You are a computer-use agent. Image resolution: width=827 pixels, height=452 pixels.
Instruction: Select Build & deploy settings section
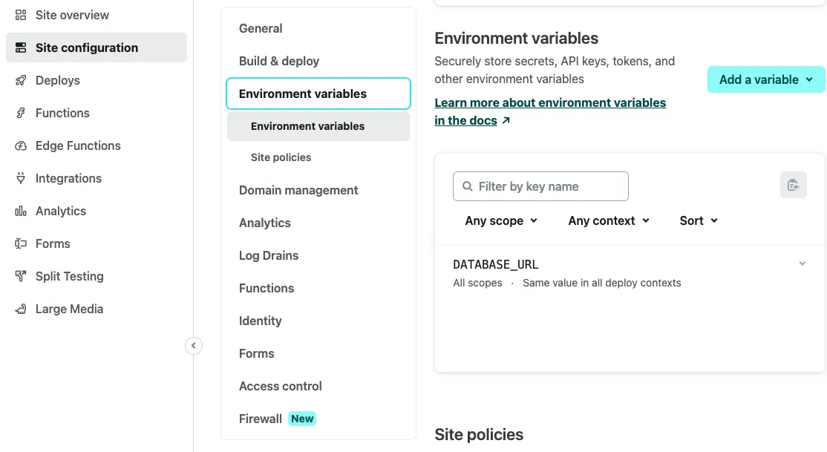coord(279,61)
